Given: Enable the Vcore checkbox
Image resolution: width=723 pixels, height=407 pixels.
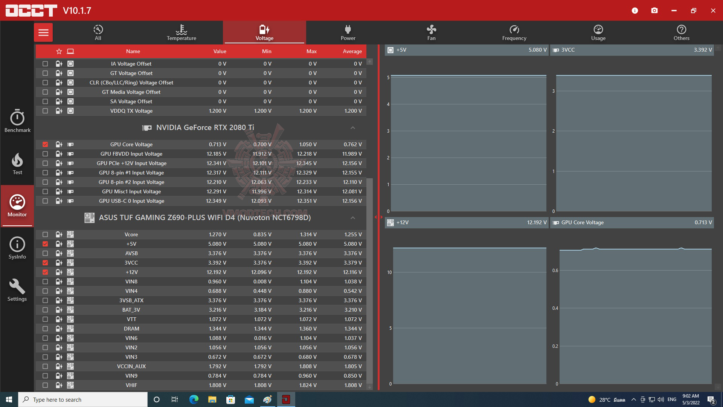Looking at the screenshot, I should tap(45, 234).
